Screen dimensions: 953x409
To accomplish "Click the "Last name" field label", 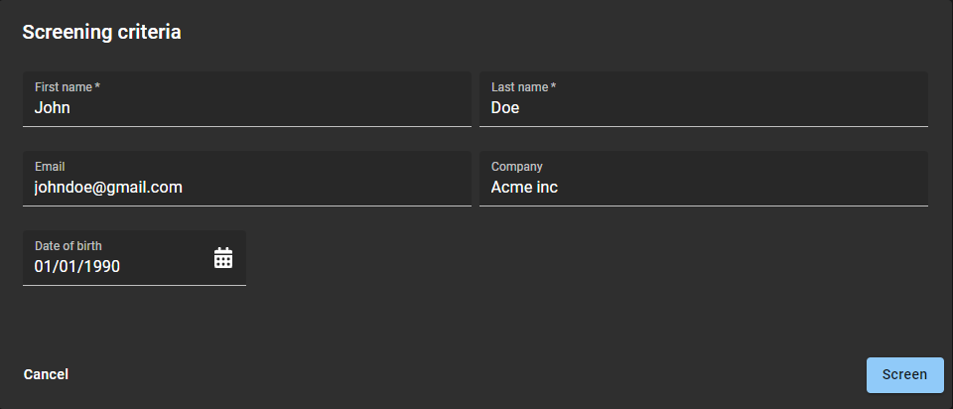I will click(519, 87).
